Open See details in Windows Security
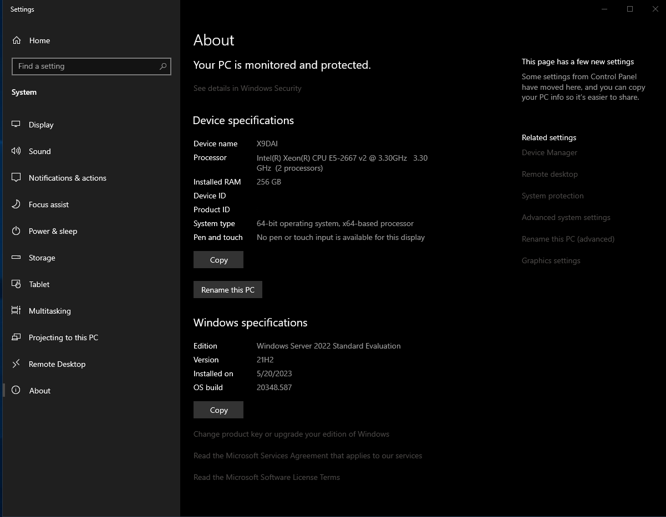The width and height of the screenshot is (666, 517). pyautogui.click(x=247, y=88)
